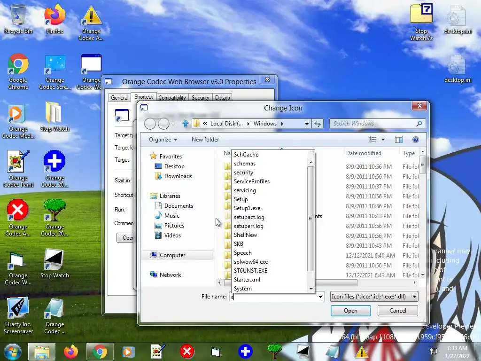This screenshot has height=361, width=481.
Task: Select the Stop Watch folder icon on desktop
Action: [54, 117]
